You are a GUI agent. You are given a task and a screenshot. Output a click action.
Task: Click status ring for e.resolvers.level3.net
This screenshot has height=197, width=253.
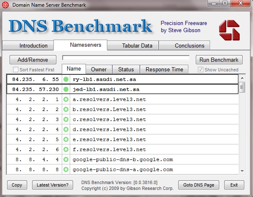point(66,139)
